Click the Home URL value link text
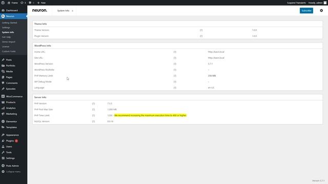The height and width of the screenshot is (184, 328). [216, 52]
